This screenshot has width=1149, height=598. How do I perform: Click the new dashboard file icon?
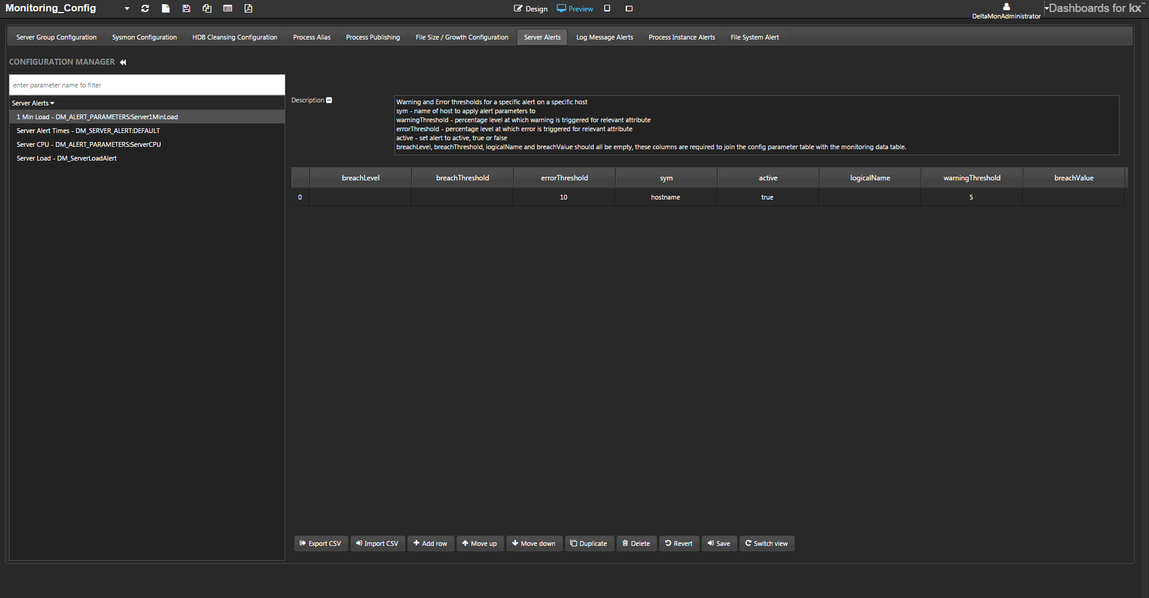tap(166, 8)
